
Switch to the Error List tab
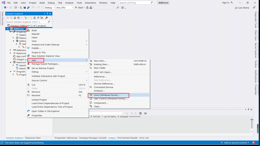144,138
